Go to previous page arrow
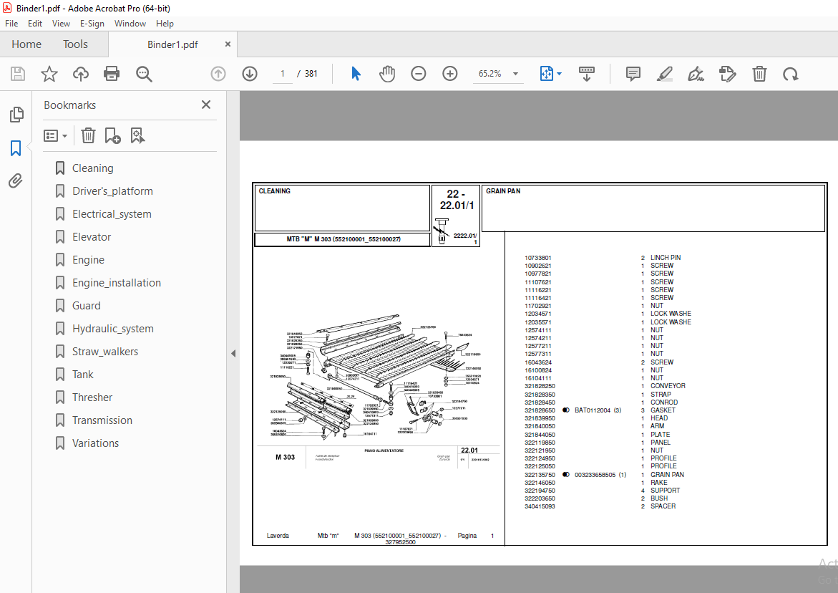 (x=218, y=74)
